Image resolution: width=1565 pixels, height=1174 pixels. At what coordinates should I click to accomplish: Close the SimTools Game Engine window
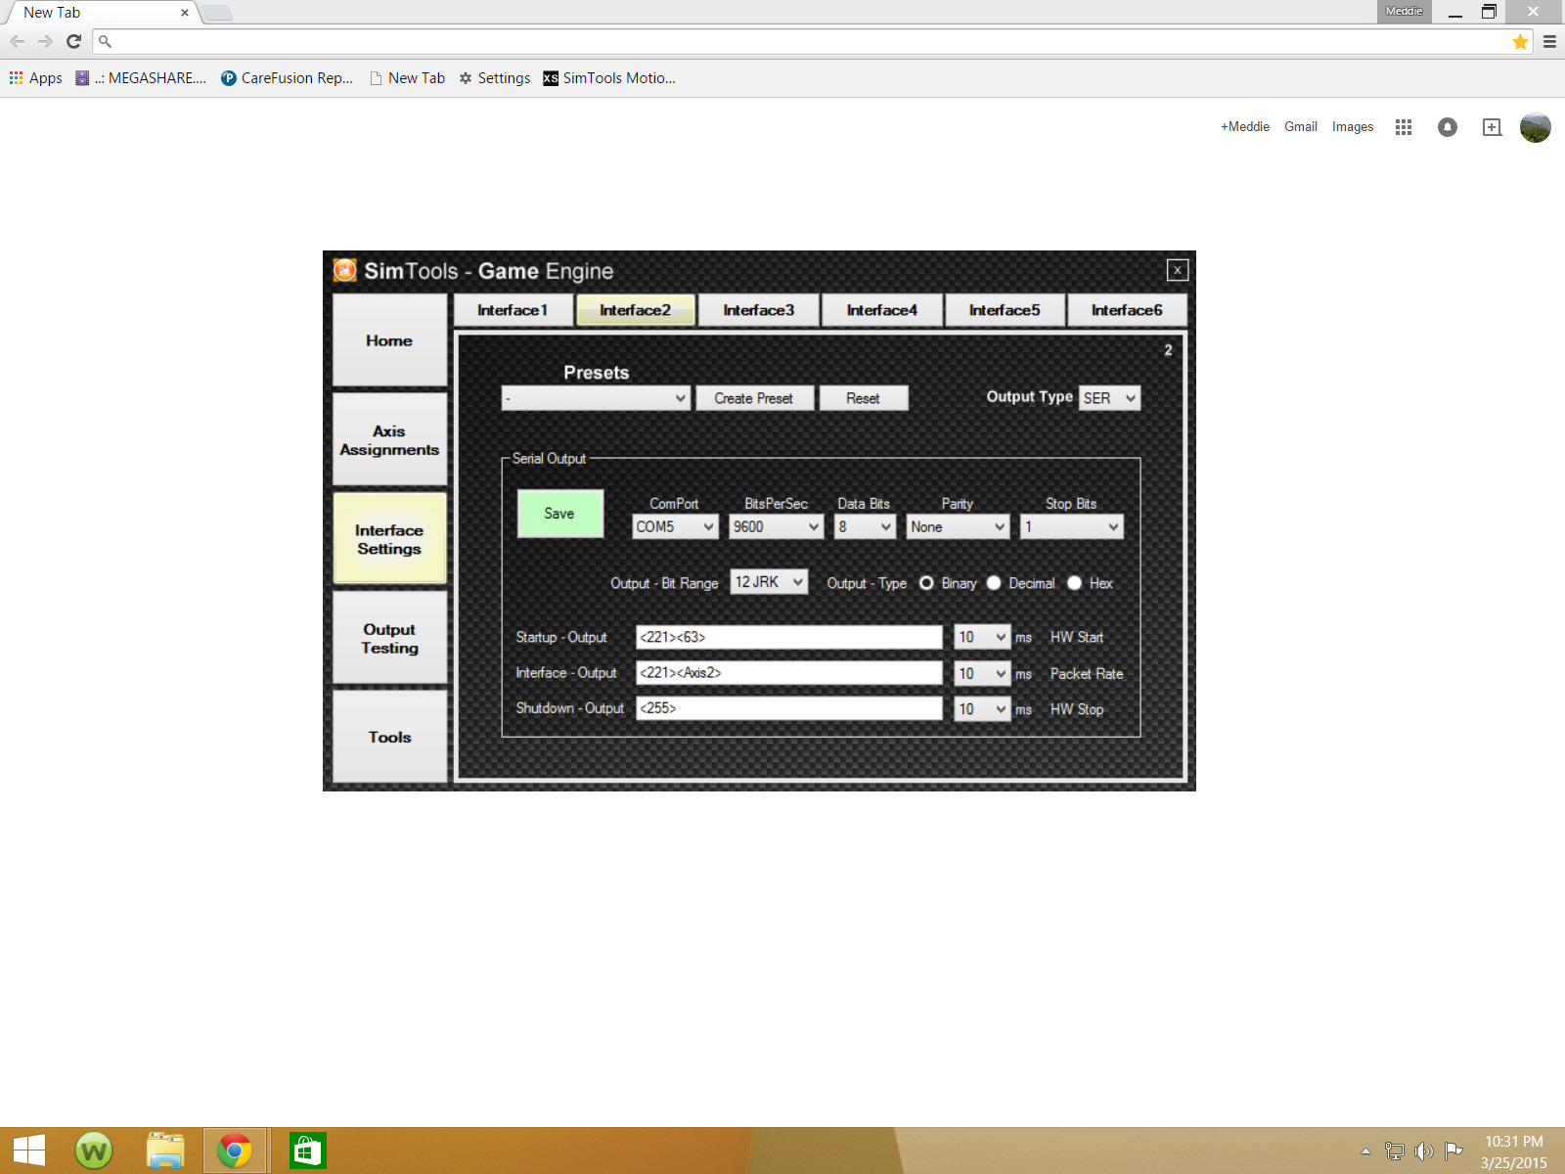[x=1178, y=270]
